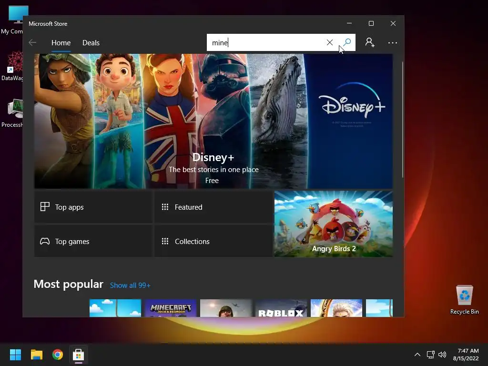Close the Microsoft Store window

tap(393, 23)
